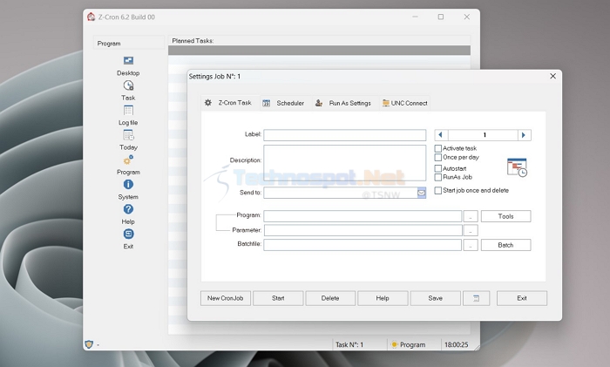The image size is (610, 367).
Task: Click the Delete button
Action: [x=330, y=298]
